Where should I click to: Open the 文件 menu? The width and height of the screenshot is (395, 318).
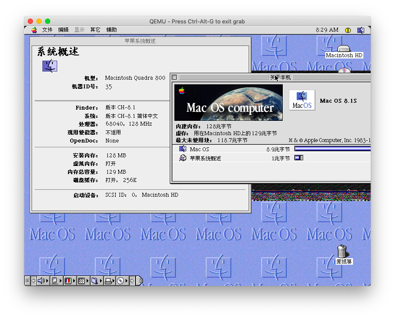tap(47, 29)
